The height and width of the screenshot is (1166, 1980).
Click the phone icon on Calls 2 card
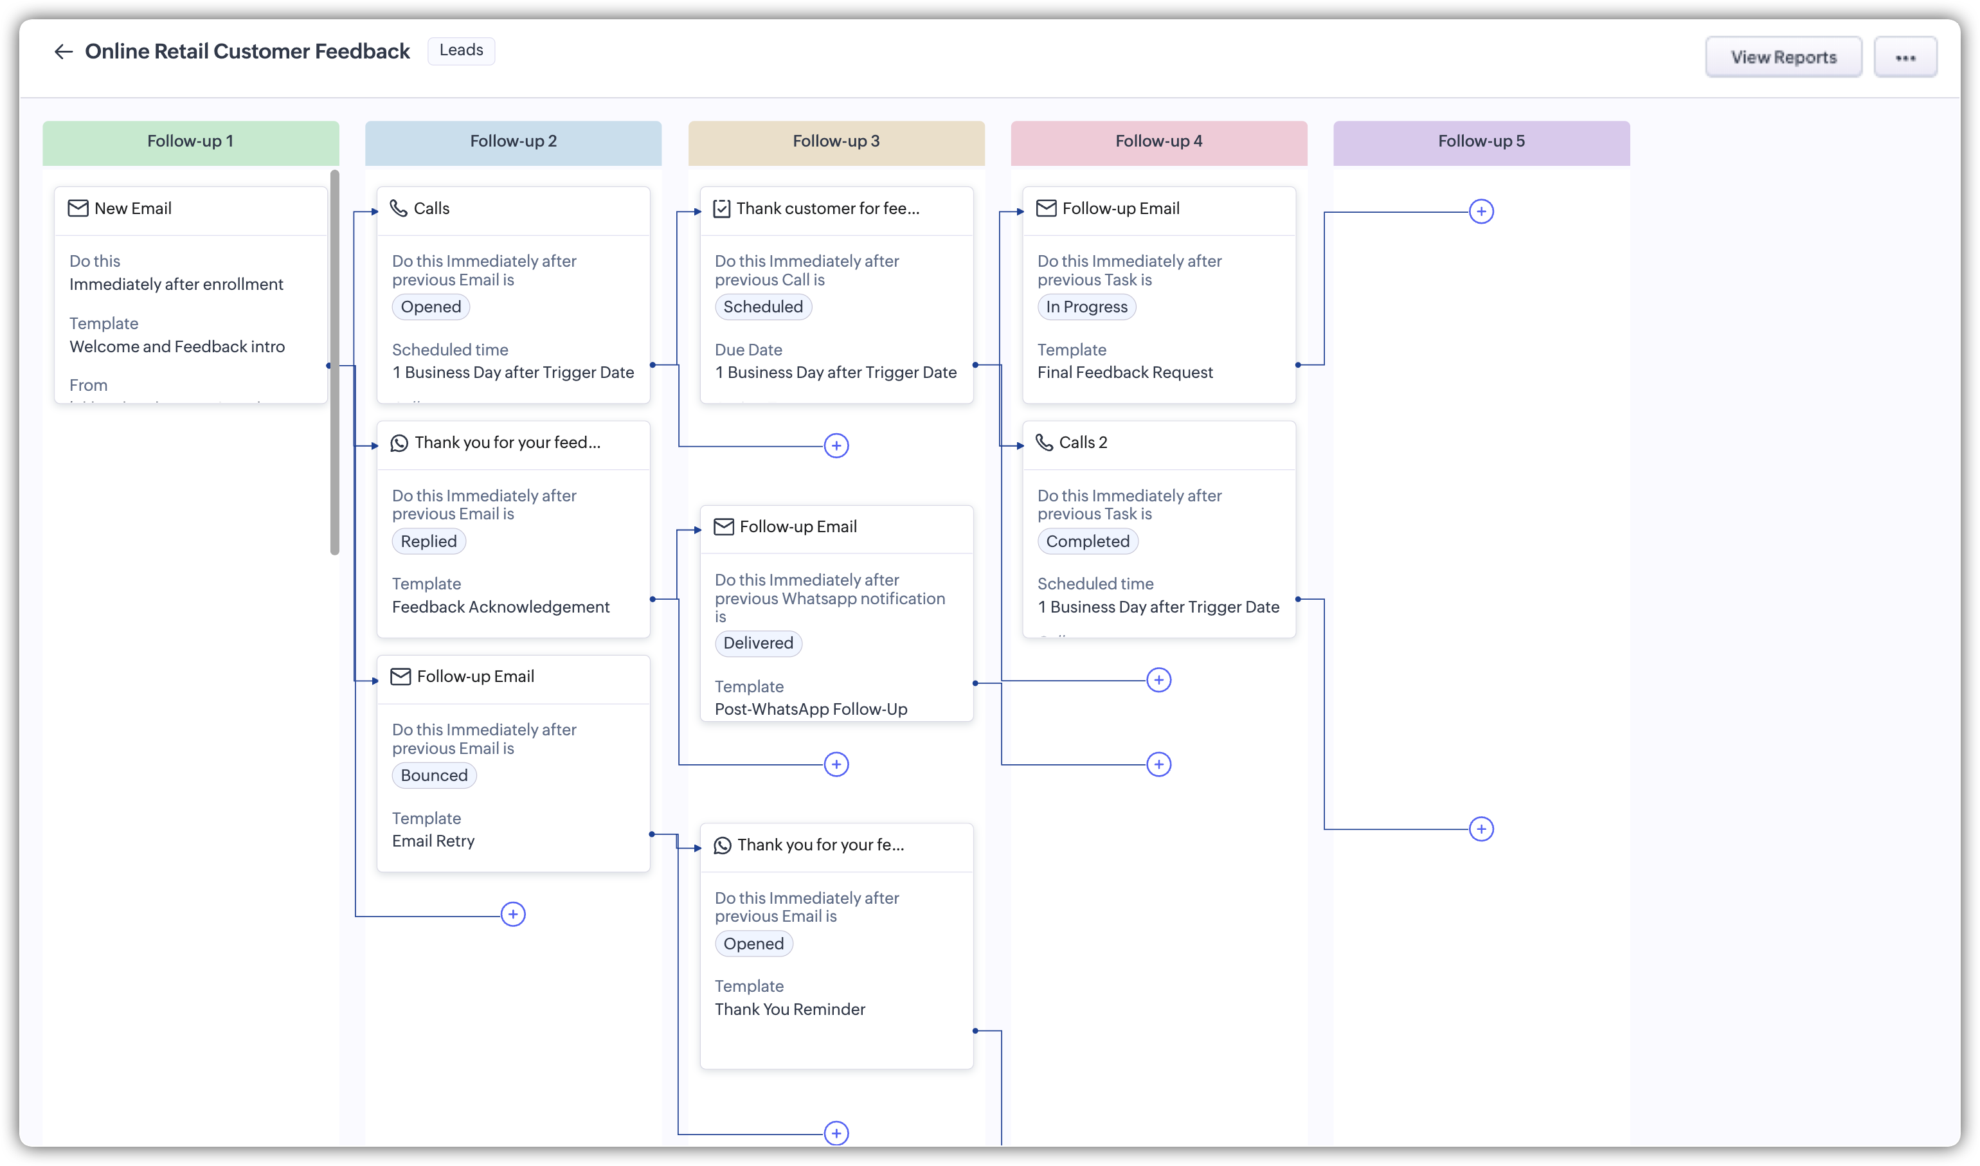click(x=1044, y=442)
